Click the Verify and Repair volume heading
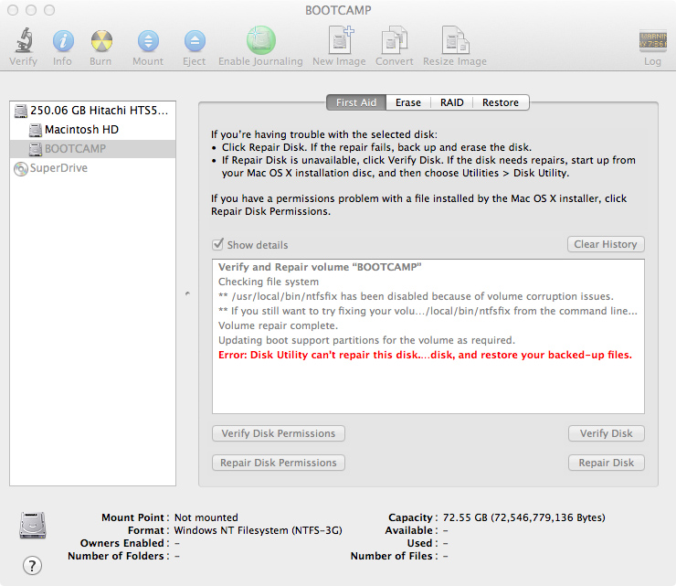The width and height of the screenshot is (676, 586). pos(320,267)
